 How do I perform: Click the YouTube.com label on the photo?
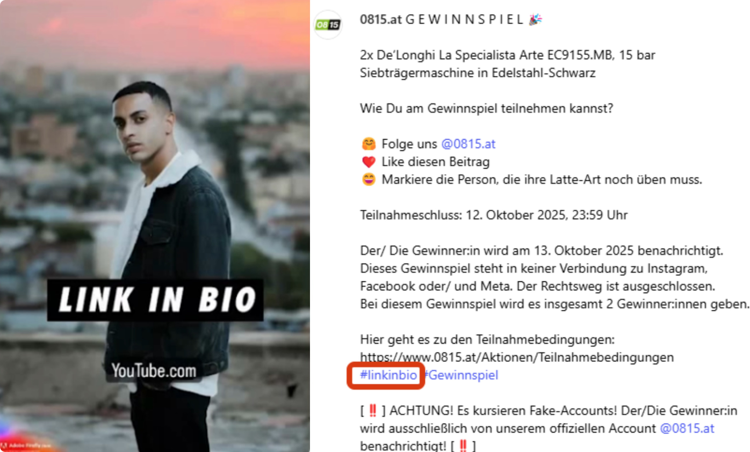(x=154, y=370)
